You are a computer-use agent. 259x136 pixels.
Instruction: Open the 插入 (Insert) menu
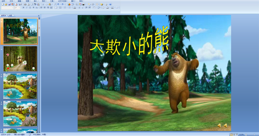[x=36, y=1]
